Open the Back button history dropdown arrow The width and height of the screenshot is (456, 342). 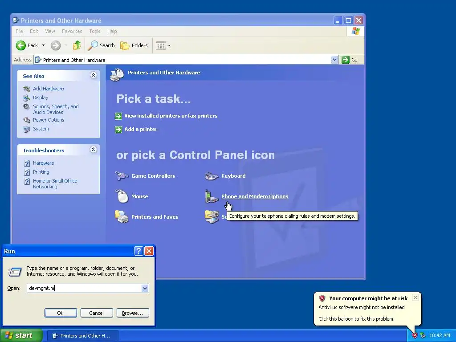[43, 45]
